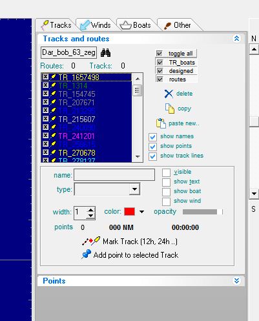Toggle the checkbox of track TR_1657498
This screenshot has width=259, height=321.
point(45,77)
